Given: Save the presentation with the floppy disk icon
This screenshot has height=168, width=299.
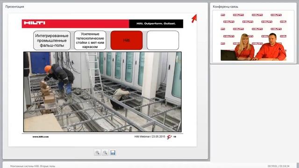Looking at the screenshot, I should [x=113, y=153].
